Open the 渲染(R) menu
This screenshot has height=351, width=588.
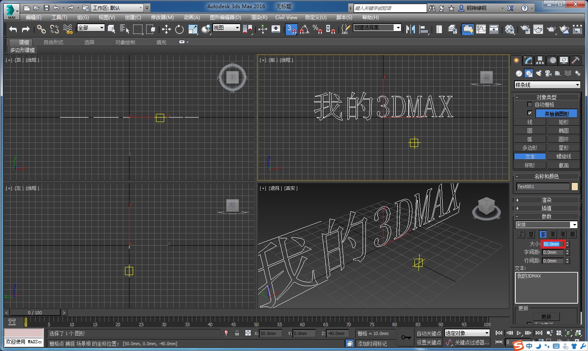click(258, 17)
